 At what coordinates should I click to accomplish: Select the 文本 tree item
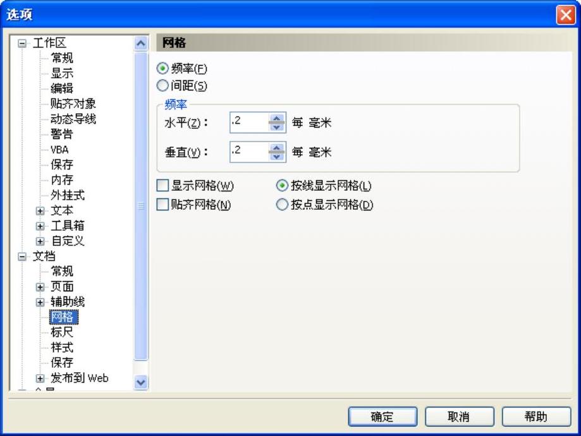(62, 210)
